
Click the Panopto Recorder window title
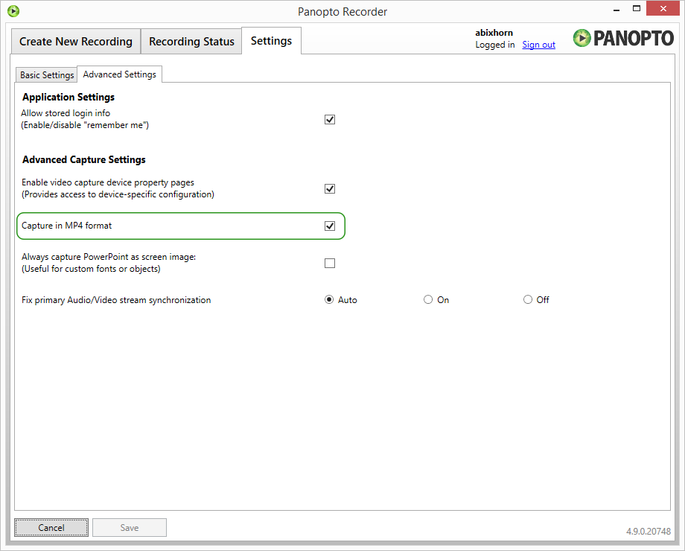342,12
